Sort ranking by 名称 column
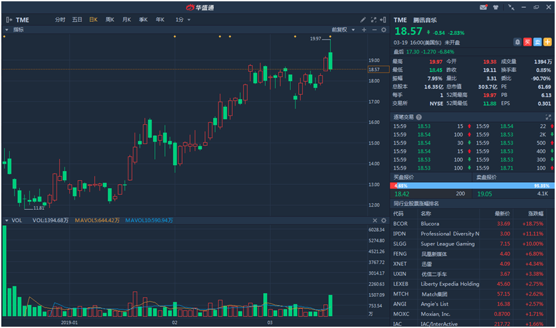The height and width of the screenshot is (328, 556). pos(426,214)
